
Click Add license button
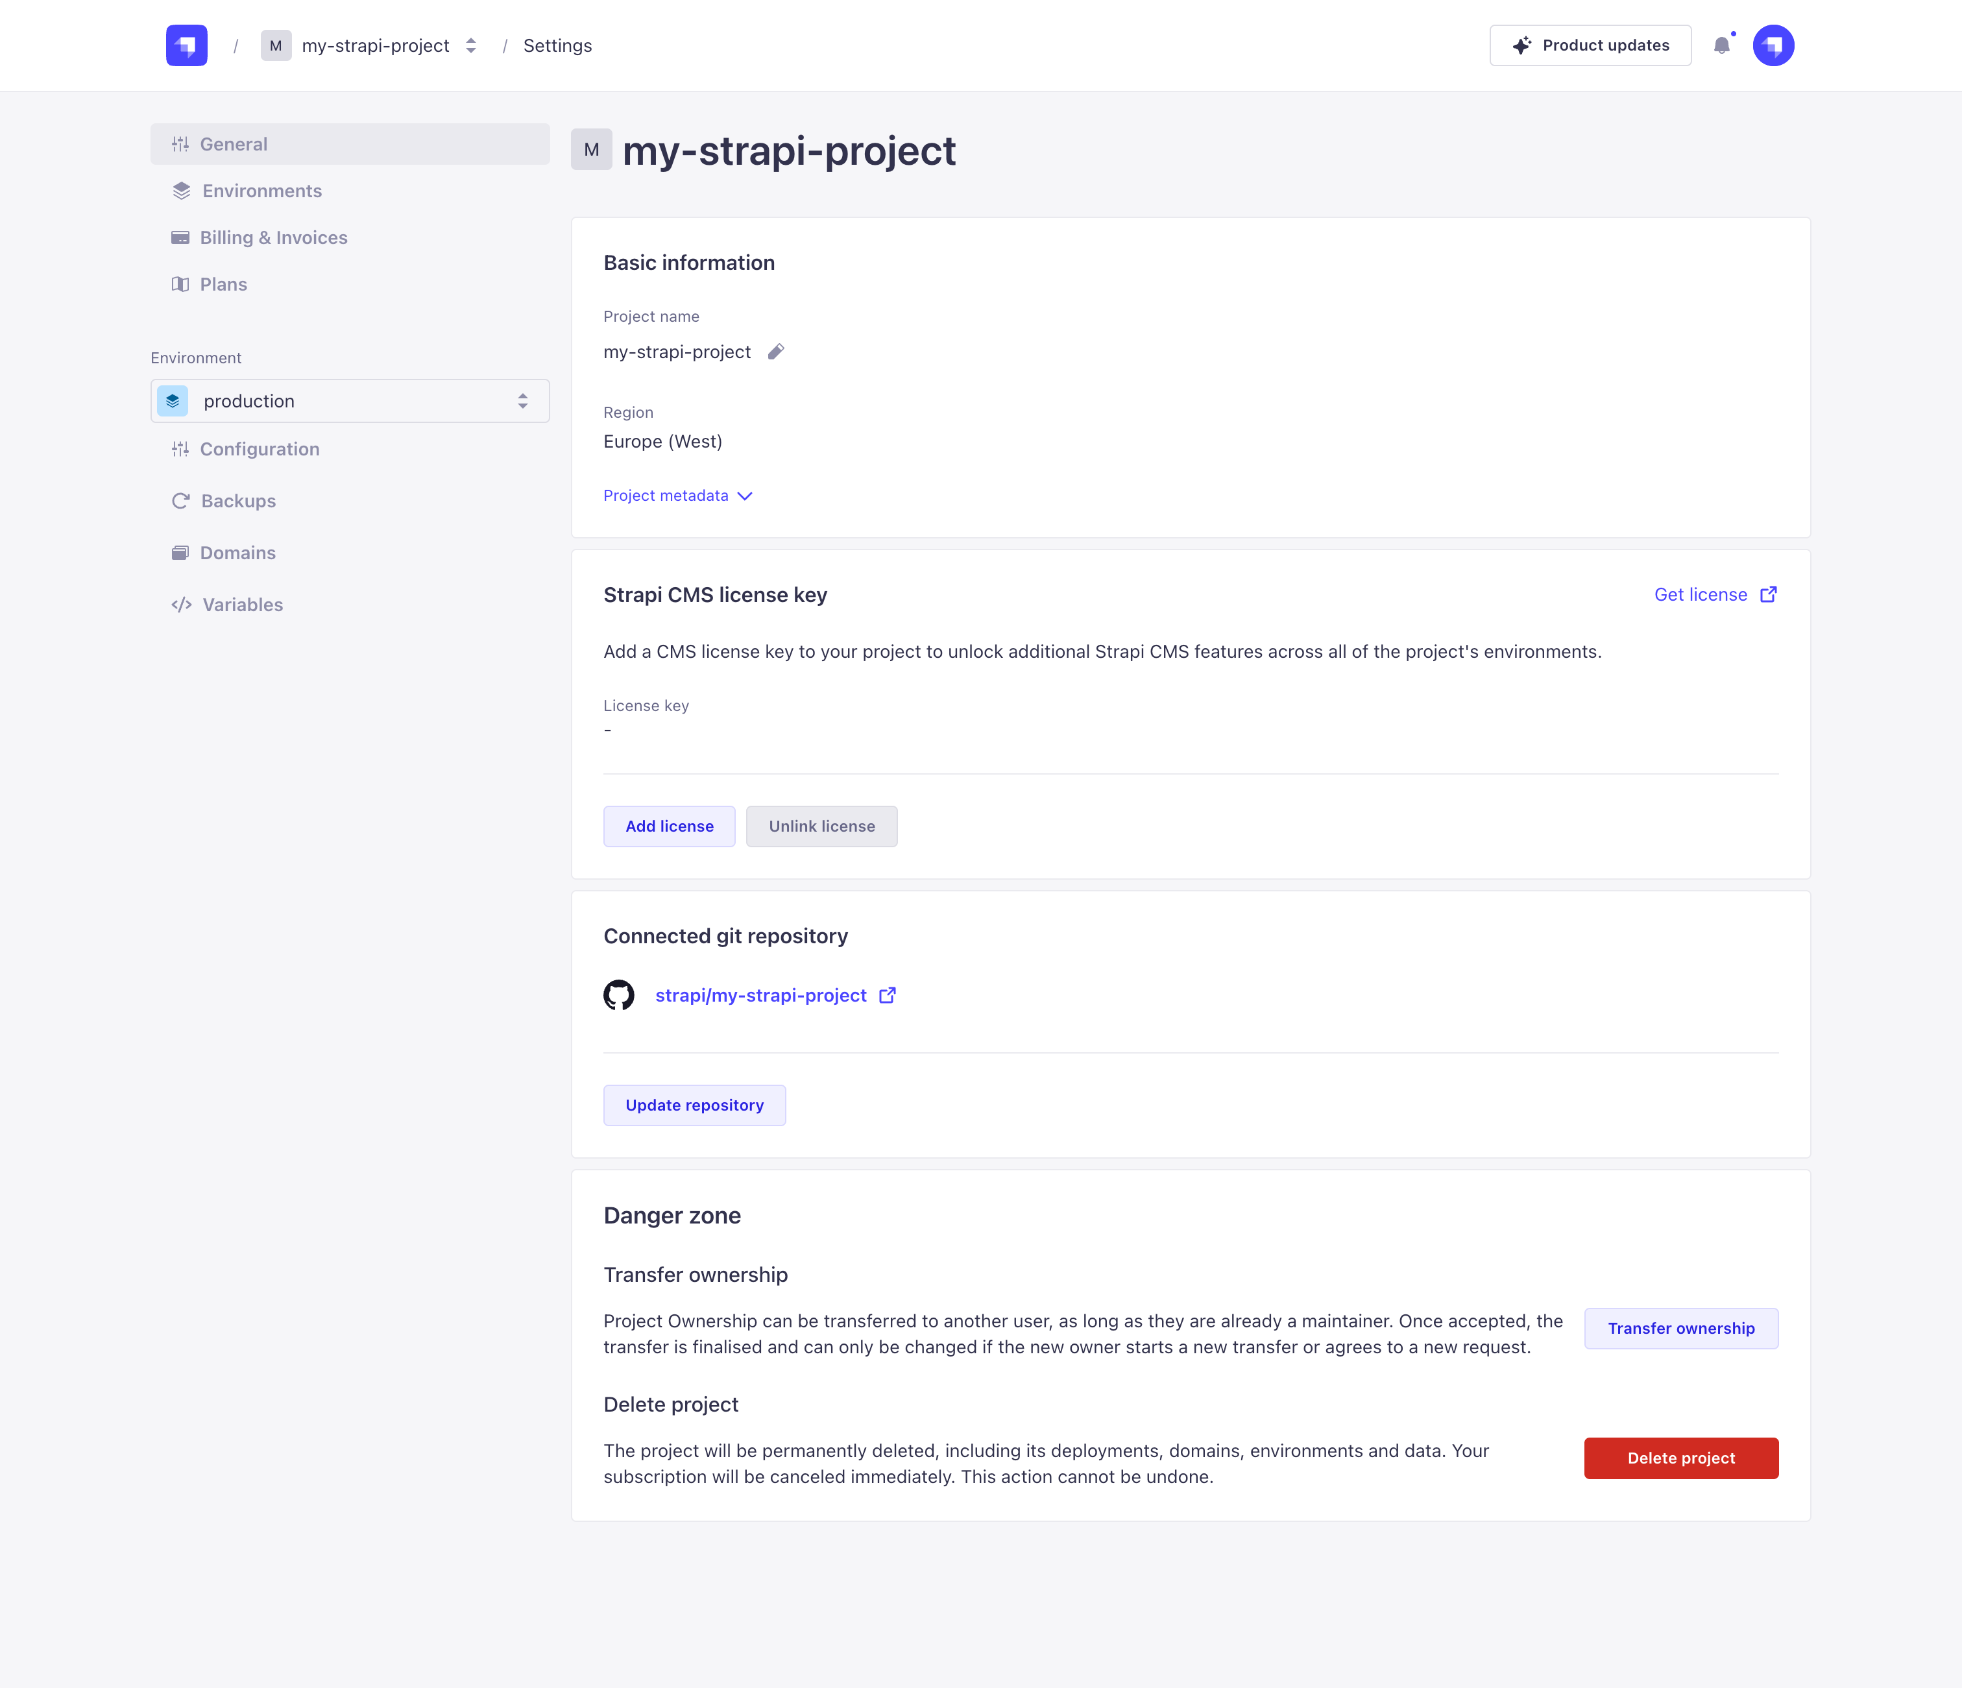coord(670,826)
